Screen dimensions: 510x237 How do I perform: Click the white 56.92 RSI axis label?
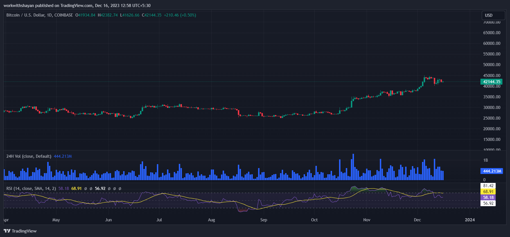click(488, 203)
